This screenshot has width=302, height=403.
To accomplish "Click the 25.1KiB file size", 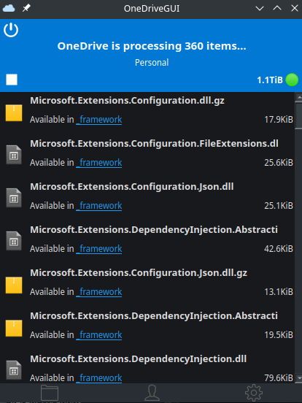I will [279, 206].
